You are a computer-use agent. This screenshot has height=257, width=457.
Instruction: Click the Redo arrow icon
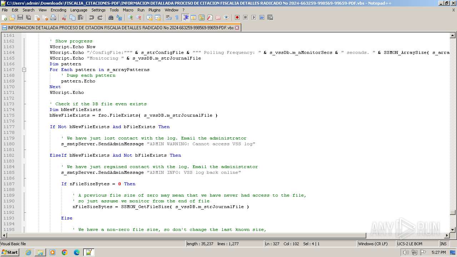click(100, 17)
